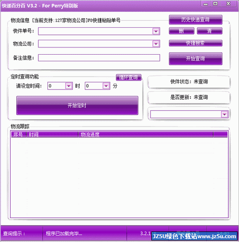The image size is (239, 242).
Task: Click the 循环查询 loop query button
Action: coord(128,78)
